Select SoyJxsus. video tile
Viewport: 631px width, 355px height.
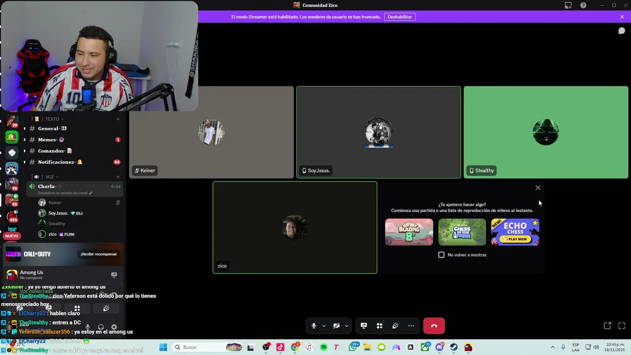click(x=379, y=132)
